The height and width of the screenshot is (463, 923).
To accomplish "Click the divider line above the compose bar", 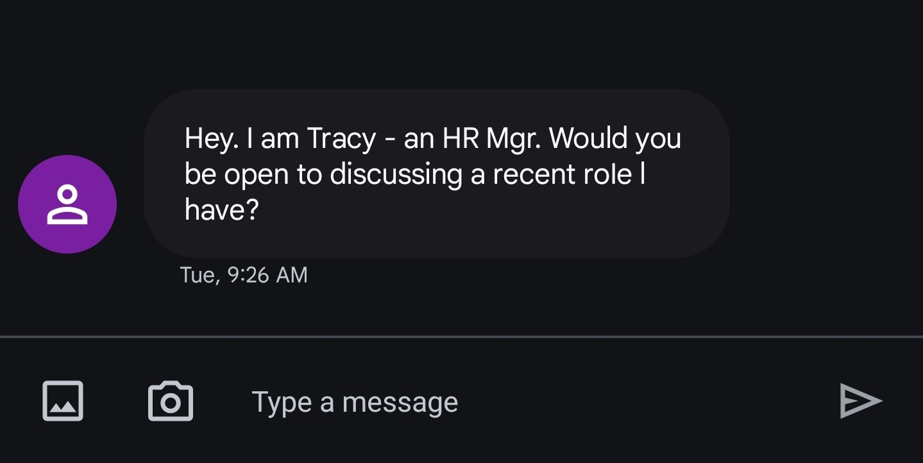I will coord(461,336).
